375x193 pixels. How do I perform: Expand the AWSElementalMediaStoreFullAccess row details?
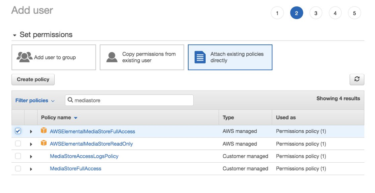tap(31, 132)
